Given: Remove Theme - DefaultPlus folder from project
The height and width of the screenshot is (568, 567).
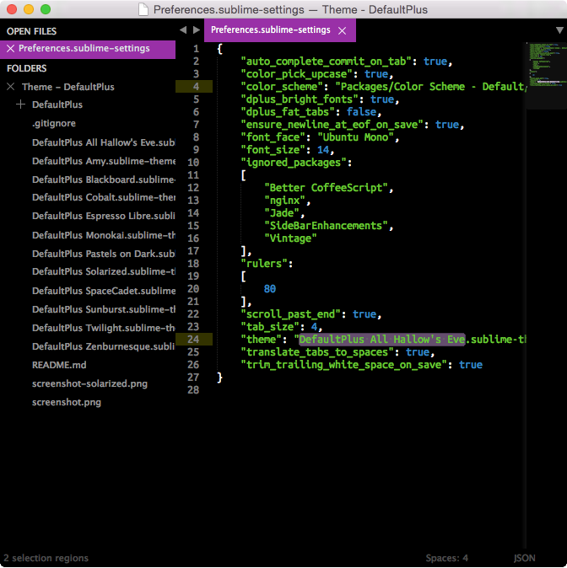Looking at the screenshot, I should [10, 87].
